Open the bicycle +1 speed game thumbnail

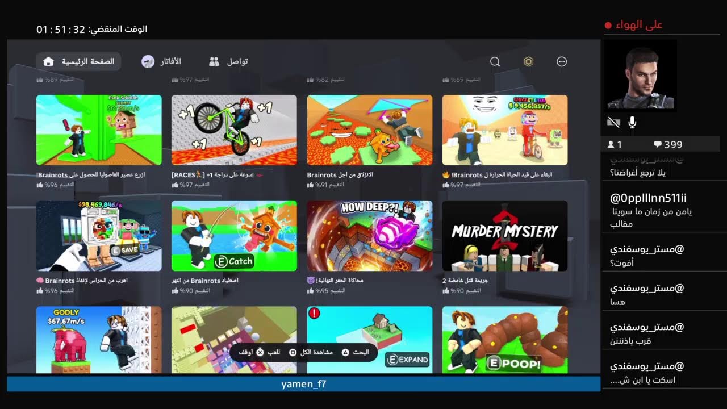(234, 130)
